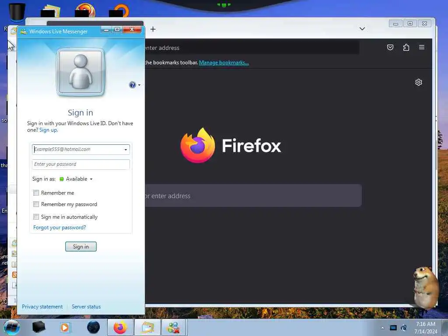448x336 pixels.
Task: Click the power clock tray icon
Action: (404, 328)
